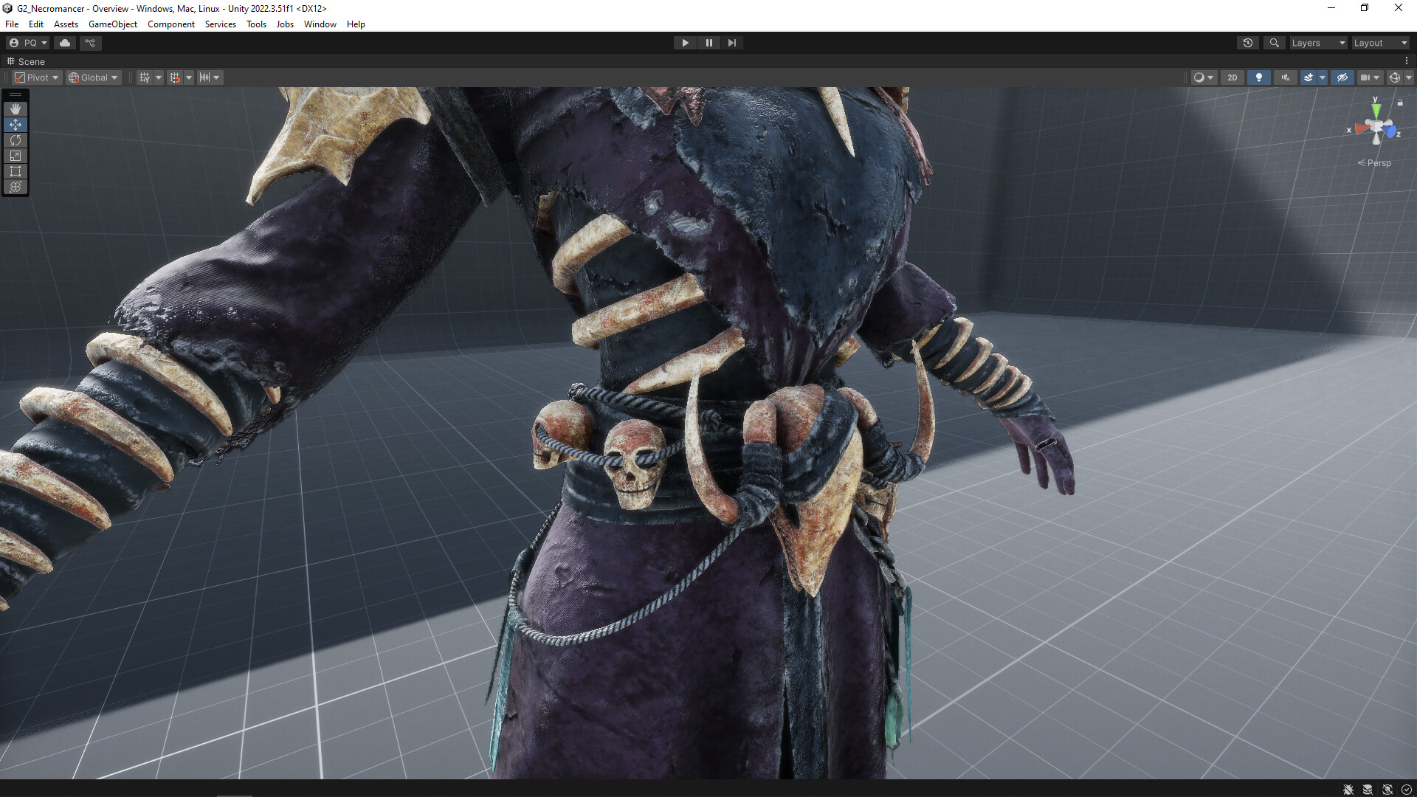
Task: Open Unity cloud services
Action: [65, 43]
